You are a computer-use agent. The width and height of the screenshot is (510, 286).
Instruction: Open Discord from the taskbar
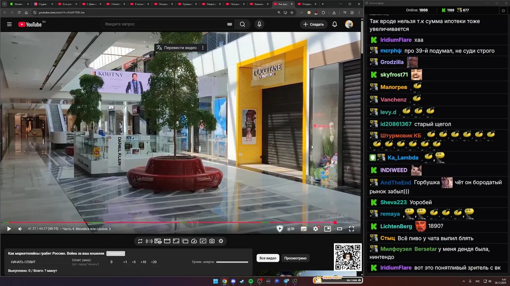(233, 281)
